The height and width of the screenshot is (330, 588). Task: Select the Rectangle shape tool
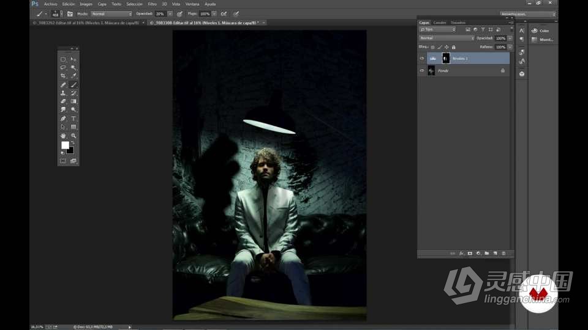73,127
